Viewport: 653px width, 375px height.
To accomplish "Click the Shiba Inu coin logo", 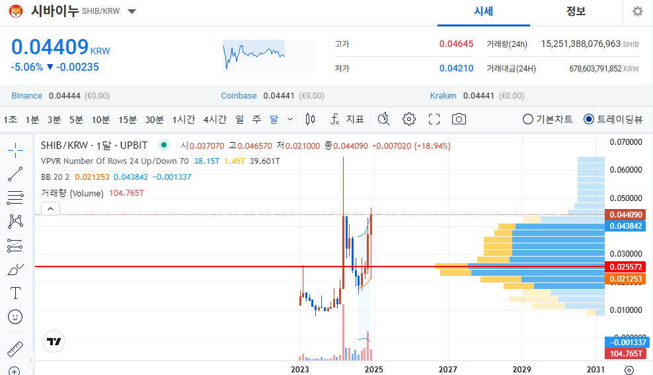I will point(16,11).
